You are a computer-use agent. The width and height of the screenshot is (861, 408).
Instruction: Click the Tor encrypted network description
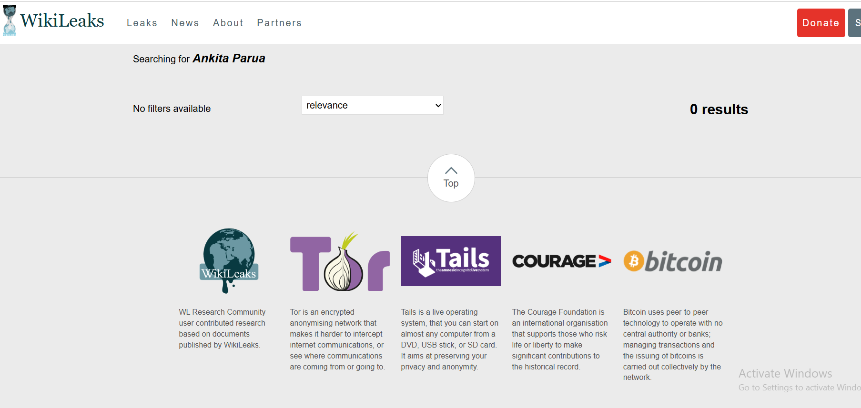coord(337,339)
